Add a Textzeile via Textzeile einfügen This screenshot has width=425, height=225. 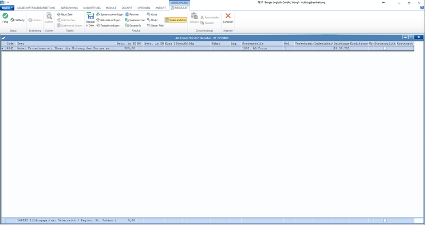coord(108,25)
